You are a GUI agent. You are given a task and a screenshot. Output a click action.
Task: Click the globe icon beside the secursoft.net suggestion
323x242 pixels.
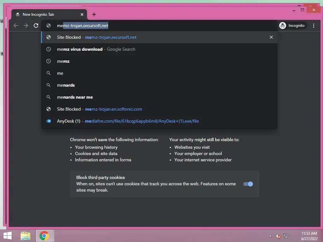(x=48, y=37)
